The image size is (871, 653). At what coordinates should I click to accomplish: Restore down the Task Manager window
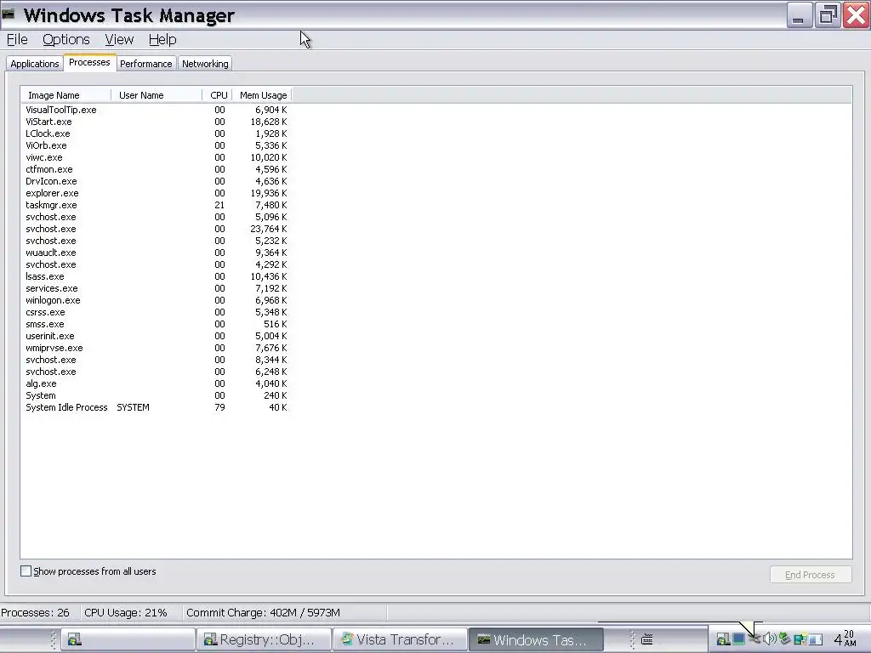(x=828, y=15)
